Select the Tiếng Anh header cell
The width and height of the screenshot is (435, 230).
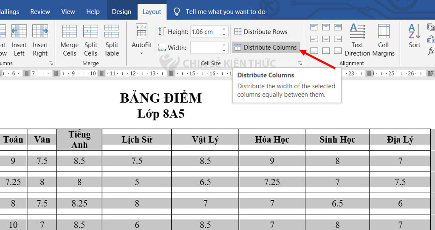(79, 139)
